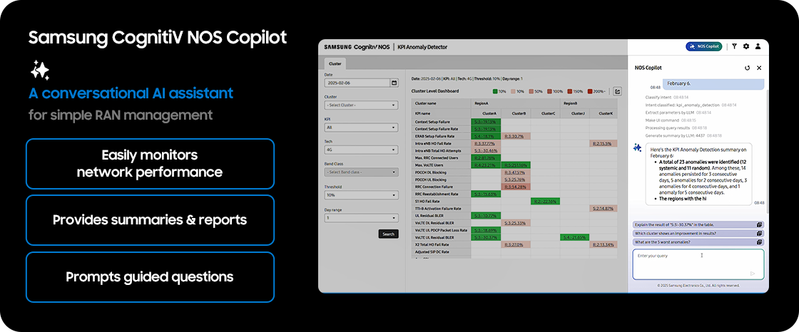Open the Threshold dropdown showing 10%
The width and height of the screenshot is (799, 332).
click(x=361, y=195)
